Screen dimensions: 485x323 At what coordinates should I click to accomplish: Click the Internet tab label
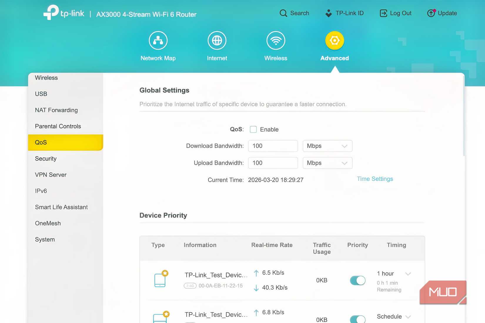point(217,58)
